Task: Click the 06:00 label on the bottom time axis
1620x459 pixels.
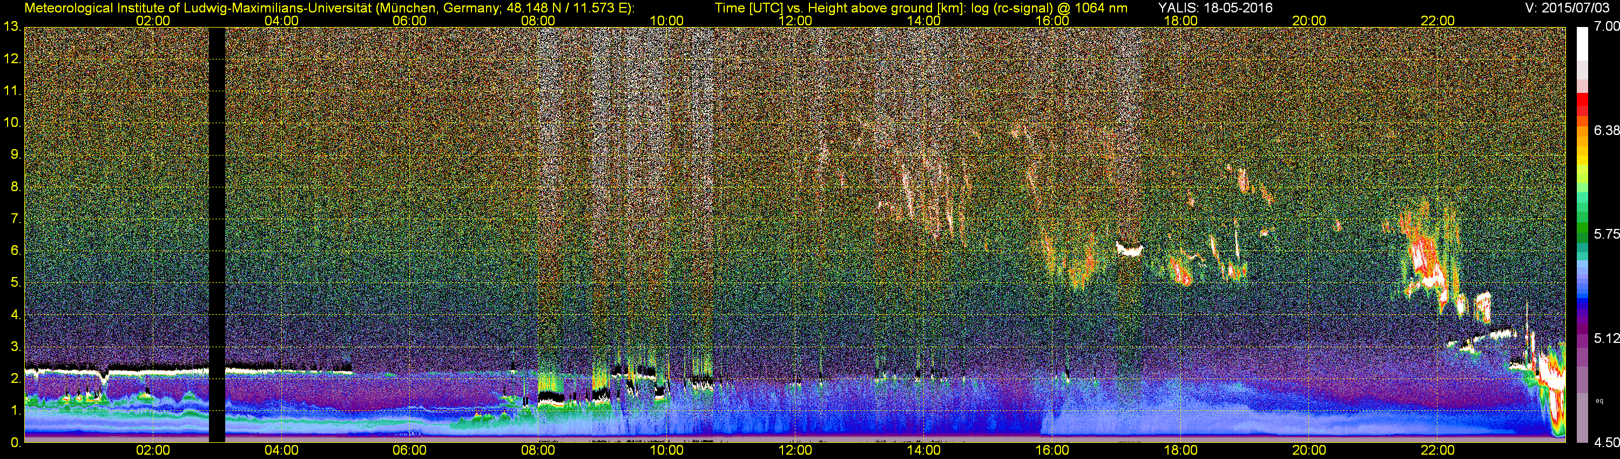Action: click(409, 450)
